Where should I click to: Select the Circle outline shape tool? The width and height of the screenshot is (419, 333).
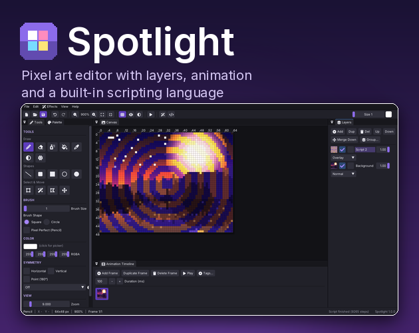click(65, 174)
